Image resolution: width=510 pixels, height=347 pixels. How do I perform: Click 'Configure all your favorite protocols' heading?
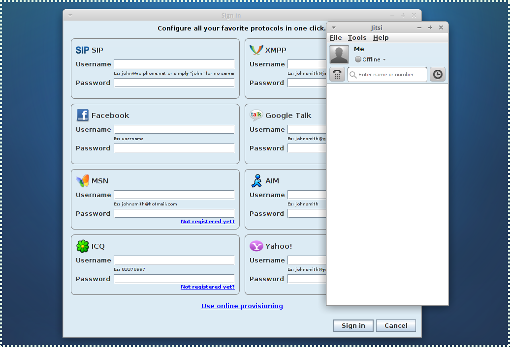pos(241,28)
